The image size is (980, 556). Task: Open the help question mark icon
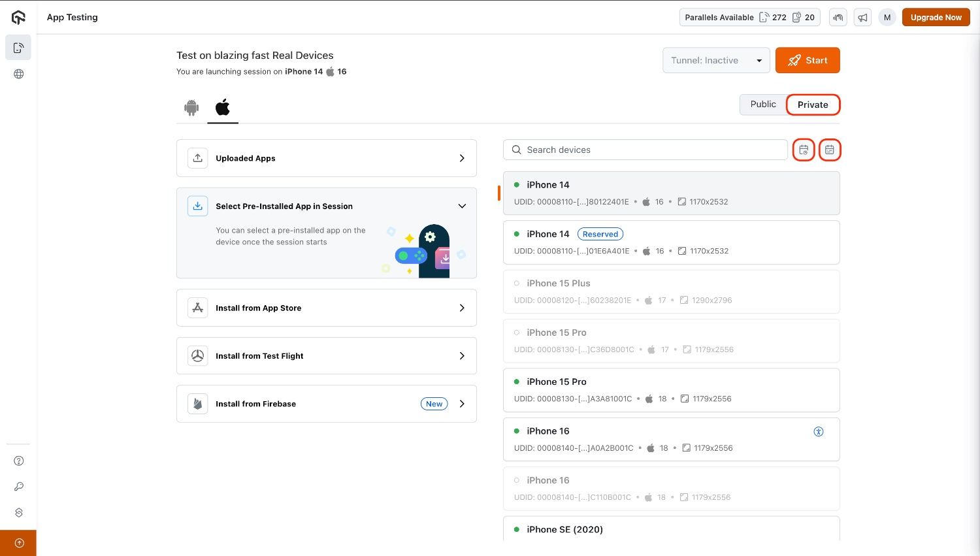(x=19, y=461)
